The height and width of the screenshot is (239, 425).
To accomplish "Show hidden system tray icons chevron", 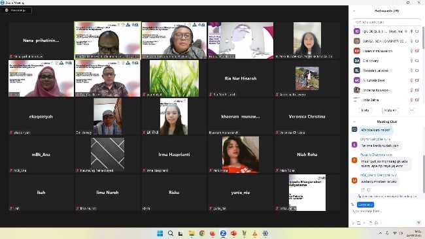I will (x=381, y=233).
